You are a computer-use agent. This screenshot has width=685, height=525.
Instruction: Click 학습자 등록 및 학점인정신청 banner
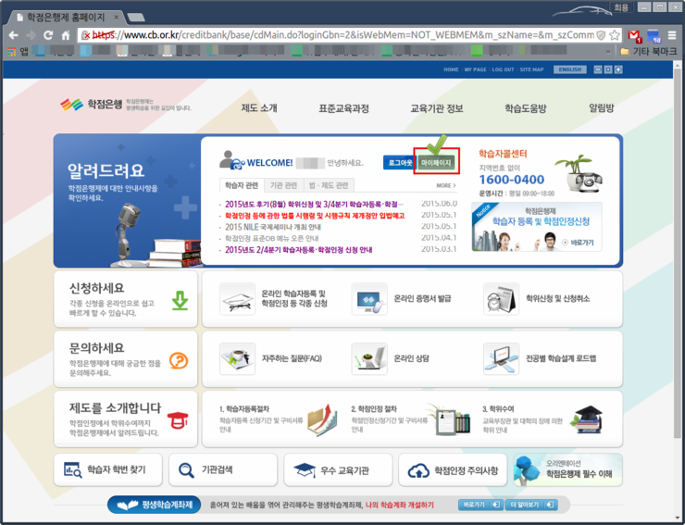537,227
